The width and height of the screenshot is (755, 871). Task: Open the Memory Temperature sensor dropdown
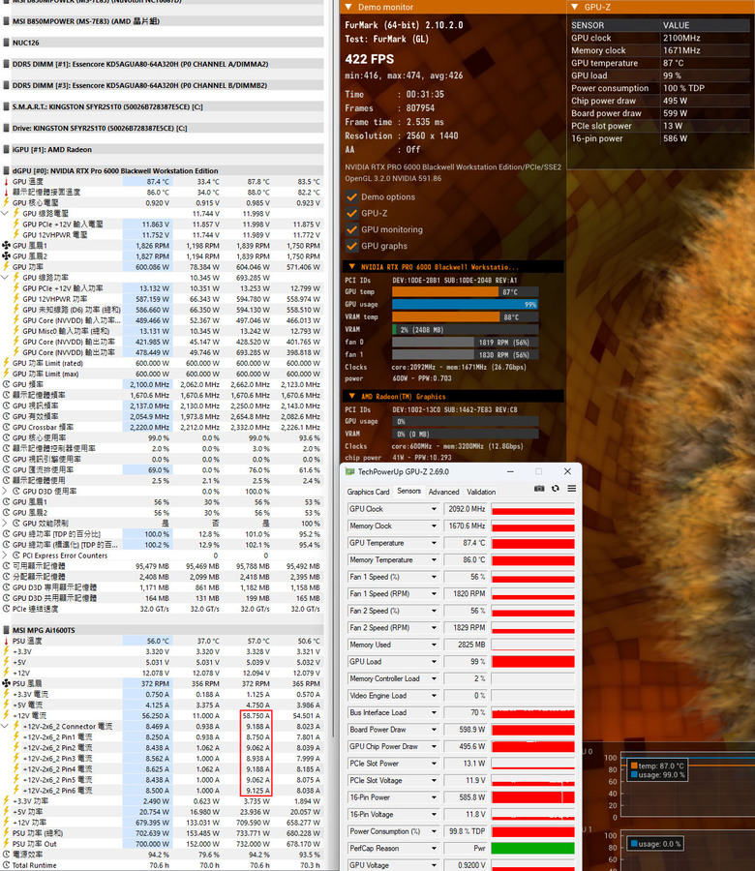[434, 560]
